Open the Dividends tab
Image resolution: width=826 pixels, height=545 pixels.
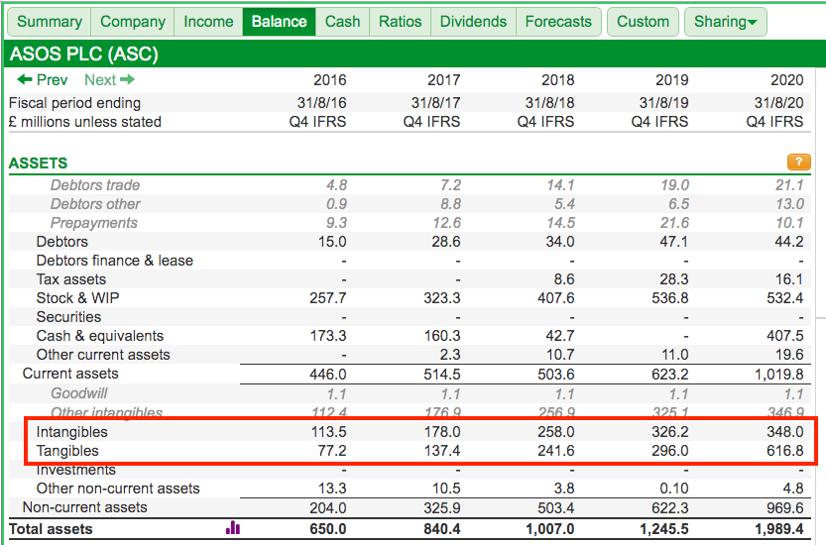(474, 22)
